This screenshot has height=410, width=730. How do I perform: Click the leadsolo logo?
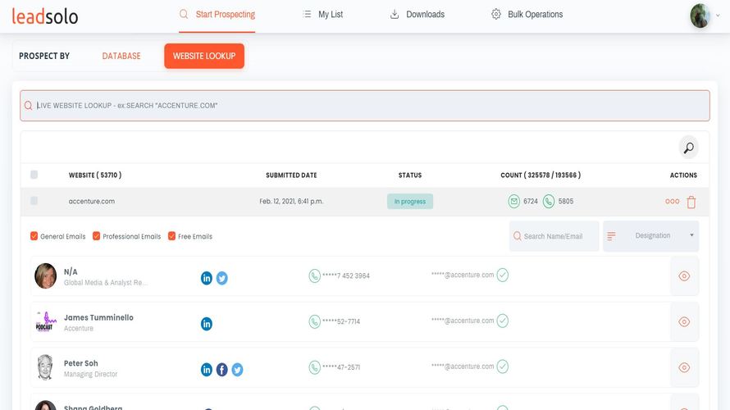pos(44,16)
